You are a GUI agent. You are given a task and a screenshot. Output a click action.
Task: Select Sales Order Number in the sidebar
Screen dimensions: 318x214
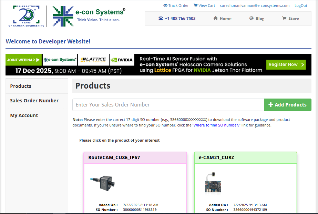[x=37, y=101]
